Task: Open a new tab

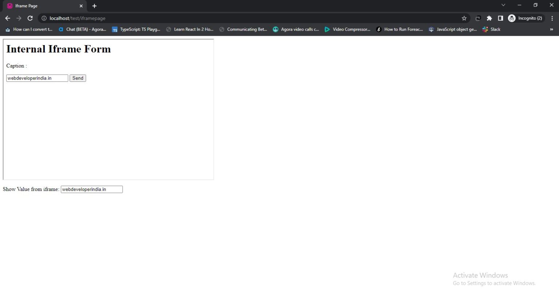Action: 94,6
